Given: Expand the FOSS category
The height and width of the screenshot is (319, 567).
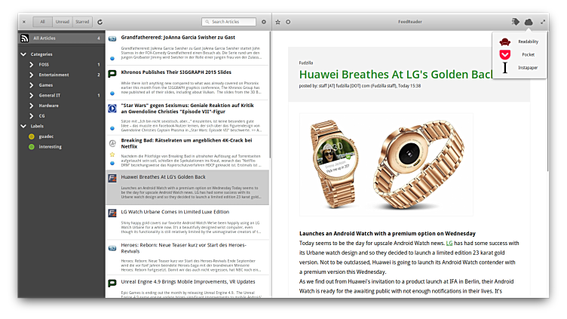Looking at the screenshot, I should pos(32,64).
